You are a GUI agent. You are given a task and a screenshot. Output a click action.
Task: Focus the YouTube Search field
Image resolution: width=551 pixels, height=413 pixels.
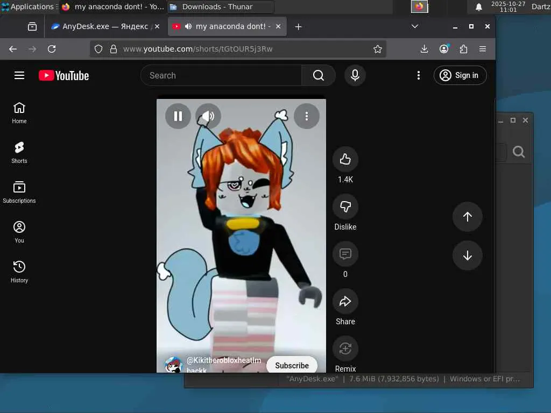(x=221, y=75)
